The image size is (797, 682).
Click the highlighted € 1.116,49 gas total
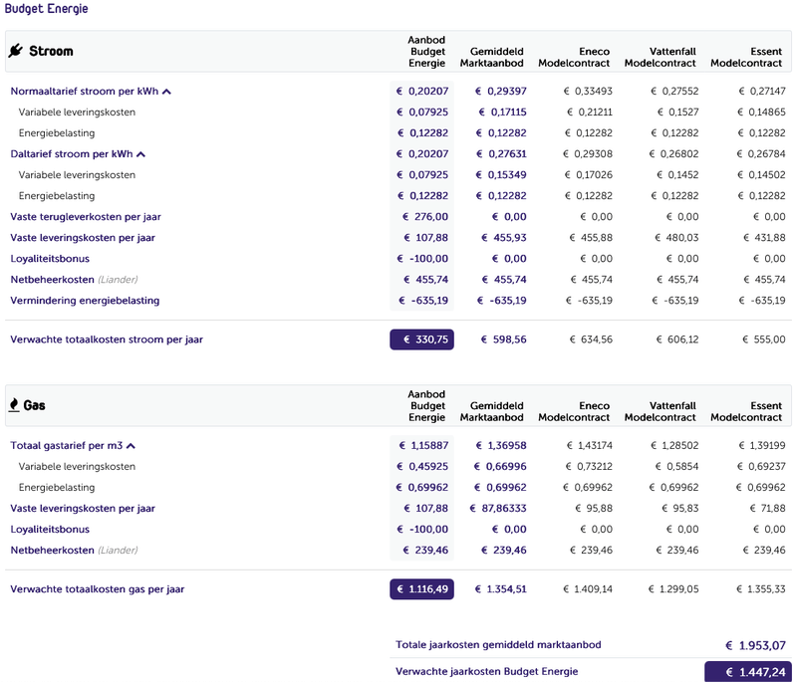(x=421, y=589)
